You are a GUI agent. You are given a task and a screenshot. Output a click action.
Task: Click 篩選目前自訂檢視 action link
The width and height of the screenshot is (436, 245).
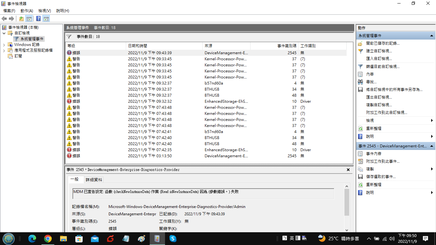pos(383,67)
